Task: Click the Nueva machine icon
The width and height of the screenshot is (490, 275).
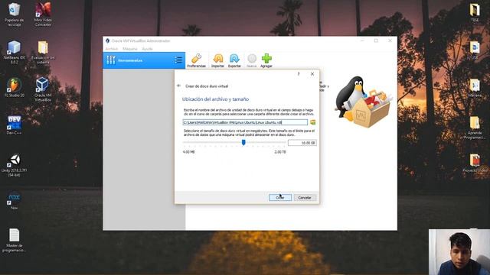Action: [252, 60]
